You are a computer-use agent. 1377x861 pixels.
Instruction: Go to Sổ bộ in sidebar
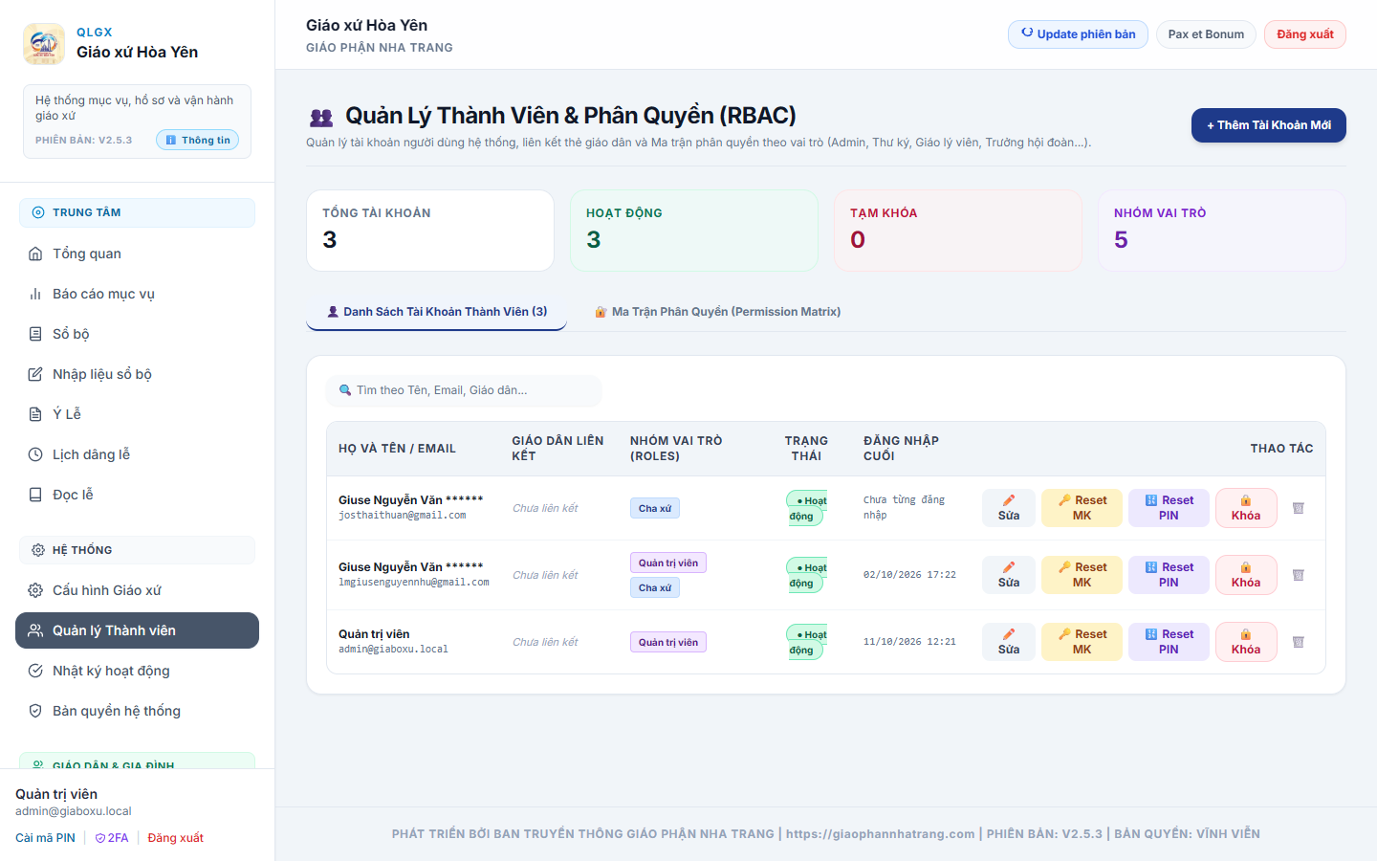(137, 334)
